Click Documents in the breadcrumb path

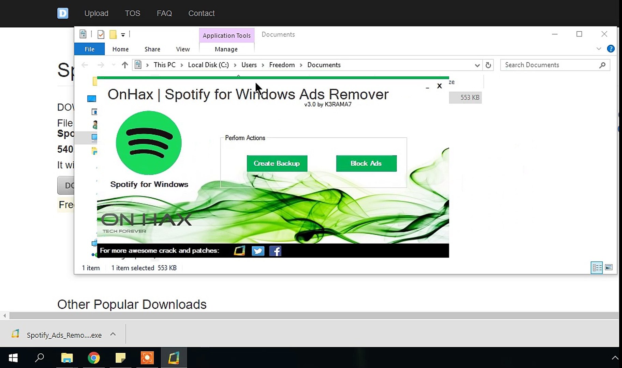[324, 65]
